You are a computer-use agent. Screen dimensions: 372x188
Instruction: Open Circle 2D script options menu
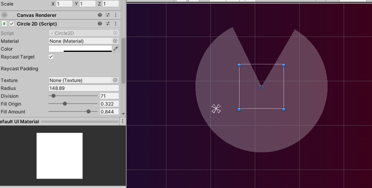[x=116, y=24]
